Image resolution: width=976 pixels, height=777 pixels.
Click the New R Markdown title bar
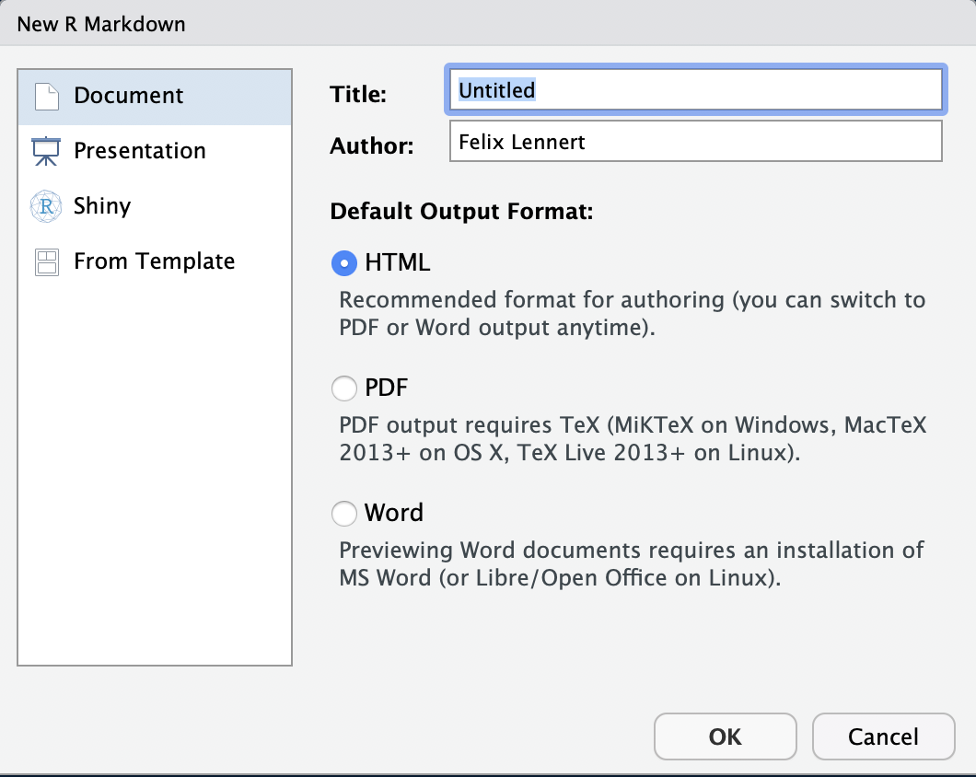click(101, 24)
